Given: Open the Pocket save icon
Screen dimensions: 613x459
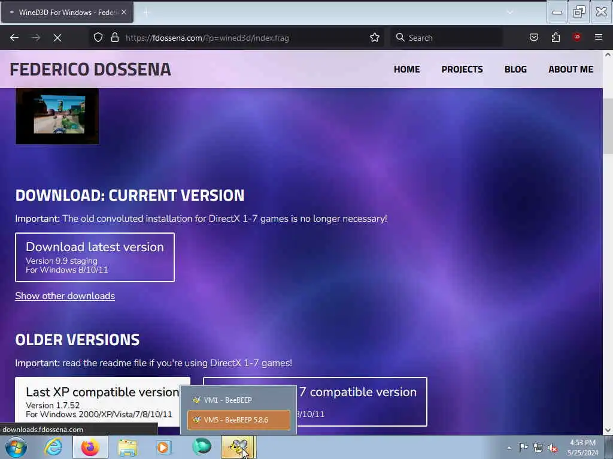Looking at the screenshot, I should coord(533,37).
